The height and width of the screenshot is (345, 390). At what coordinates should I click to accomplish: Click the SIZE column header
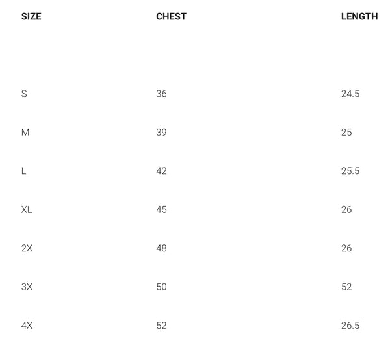click(31, 16)
